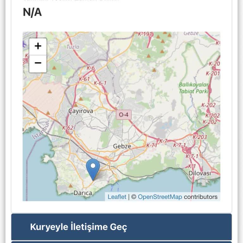
Task: Click the Tuzla label on map
Action: pyautogui.click(x=73, y=47)
